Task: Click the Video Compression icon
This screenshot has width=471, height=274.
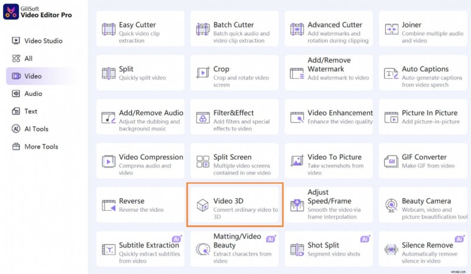Action: (x=108, y=161)
